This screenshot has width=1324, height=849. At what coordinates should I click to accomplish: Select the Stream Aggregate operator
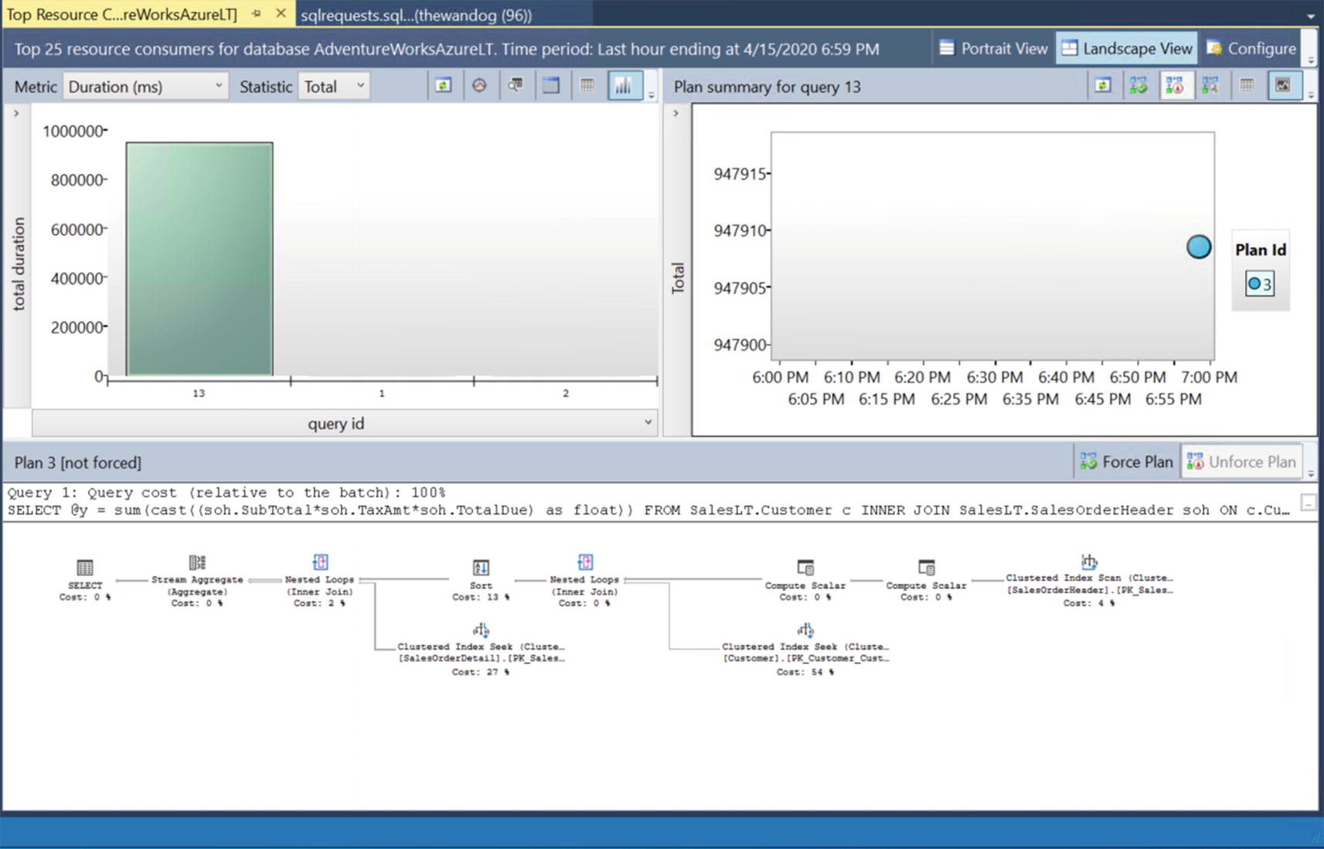tap(197, 581)
